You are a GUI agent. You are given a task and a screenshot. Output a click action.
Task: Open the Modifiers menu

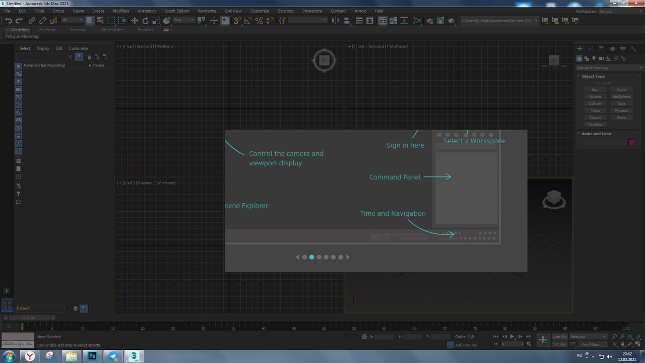click(x=121, y=11)
